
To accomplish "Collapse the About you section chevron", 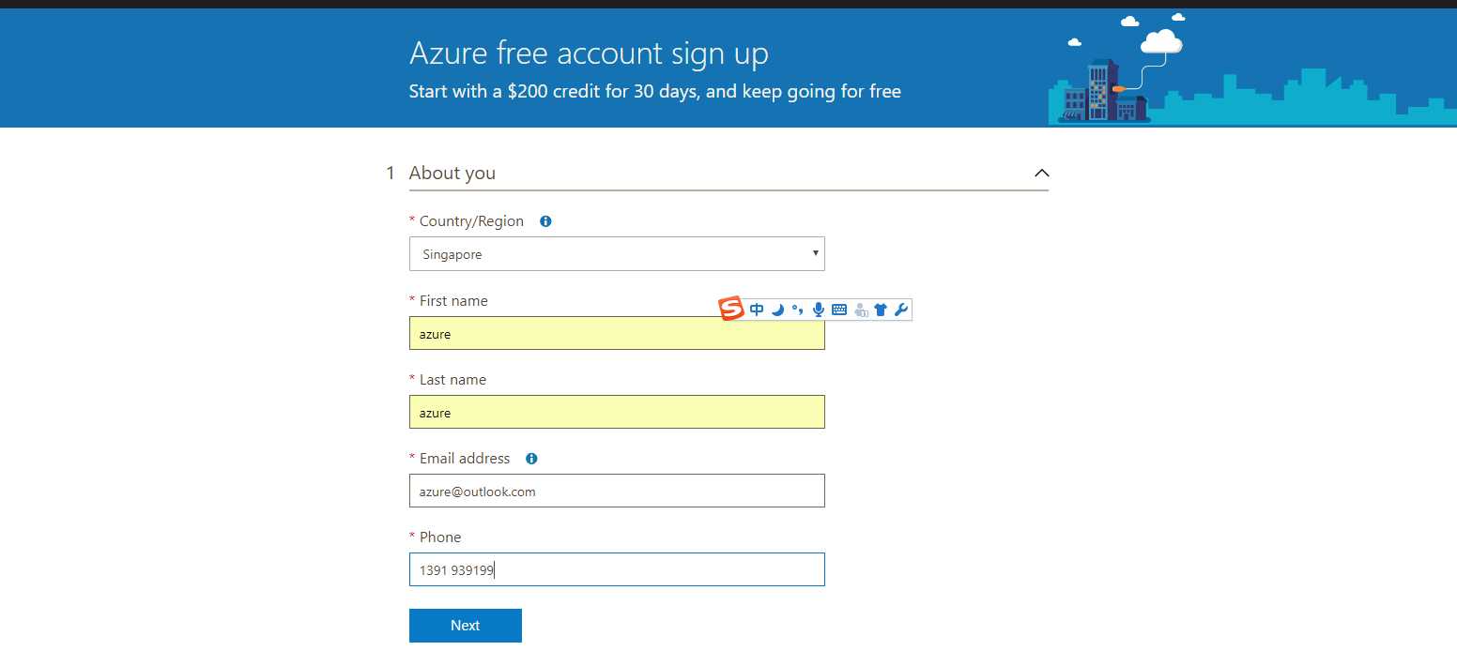I will [x=1041, y=173].
